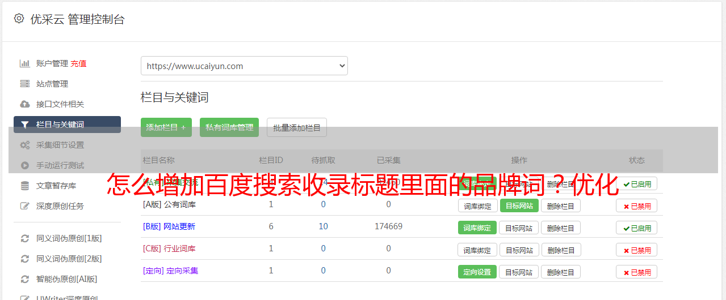
Task: Click column ID 6 in the 网站更新 row
Action: click(271, 226)
